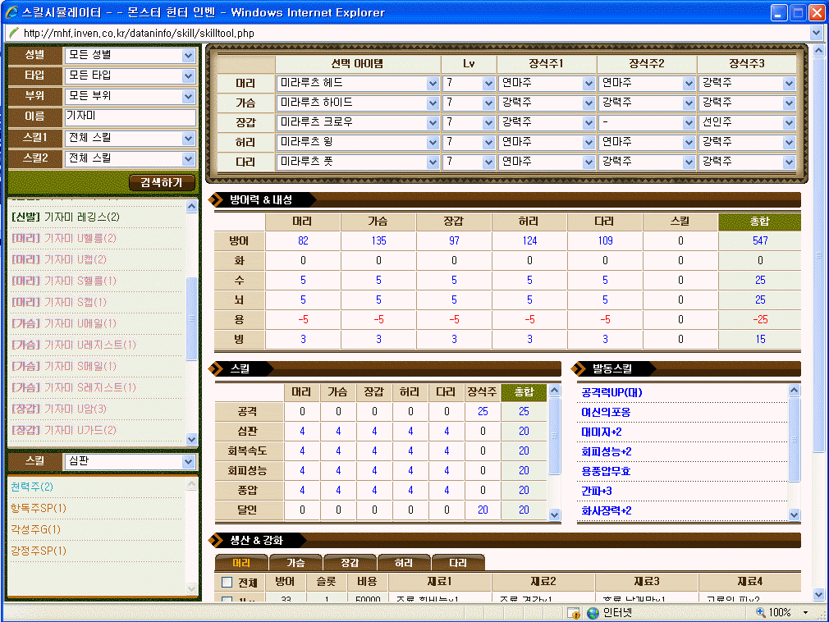The width and height of the screenshot is (829, 622).
Task: Click the 인터넷 zone globe icon
Action: click(x=593, y=613)
